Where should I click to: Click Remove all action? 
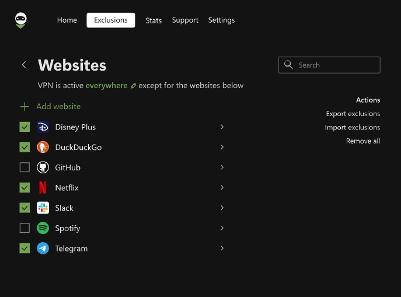click(362, 141)
